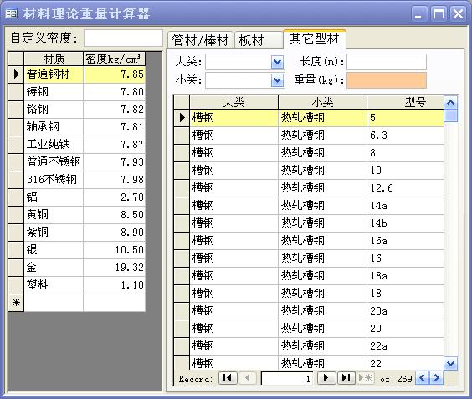Click horizontal scroll left arrow

[x=422, y=378]
